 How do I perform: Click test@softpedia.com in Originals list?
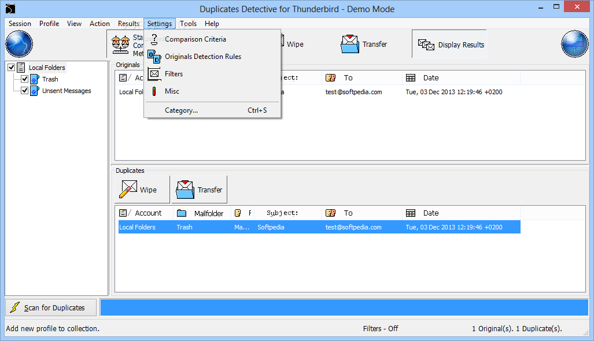tap(353, 92)
